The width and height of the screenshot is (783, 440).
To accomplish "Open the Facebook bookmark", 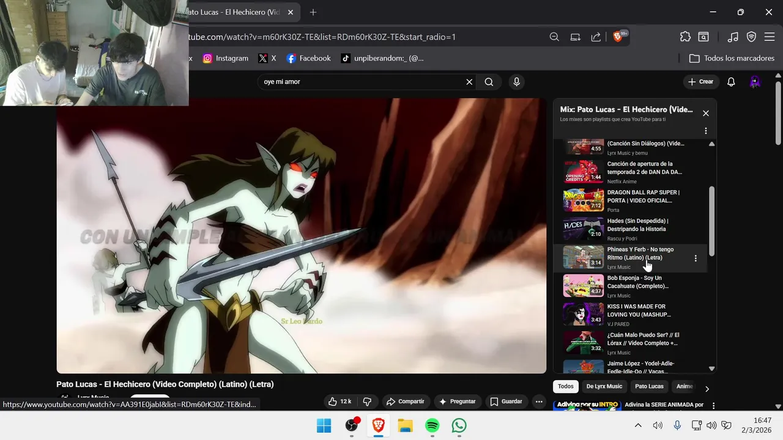I will pyautogui.click(x=309, y=58).
